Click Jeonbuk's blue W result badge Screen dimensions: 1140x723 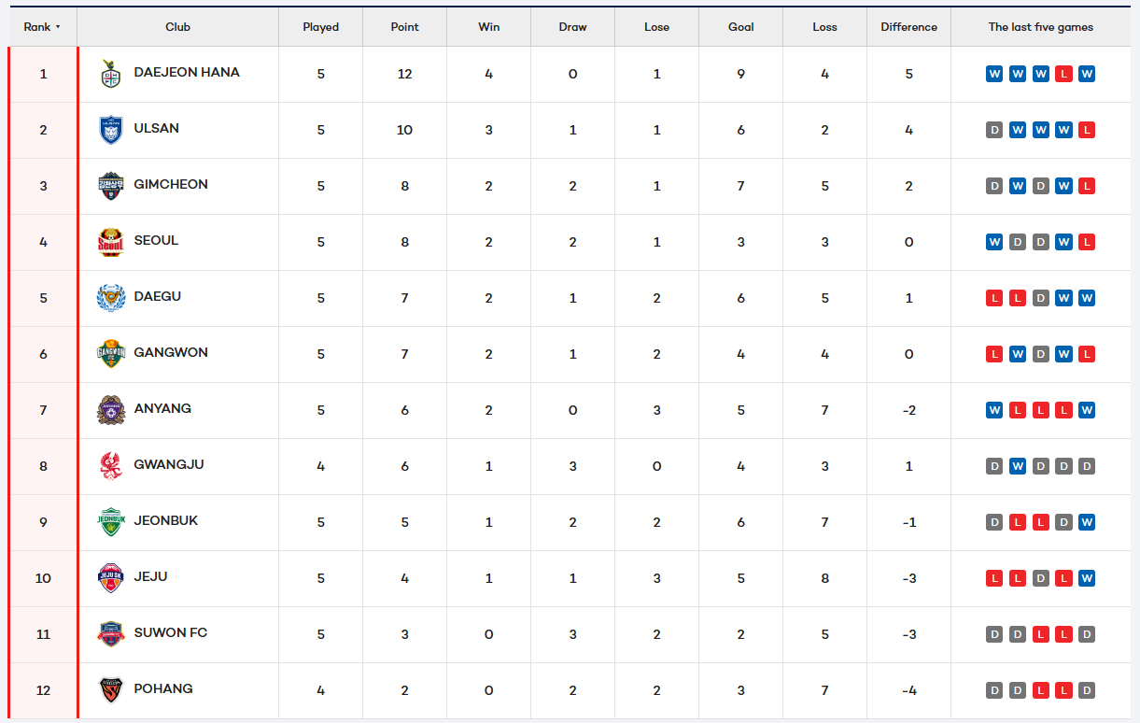click(x=1086, y=522)
